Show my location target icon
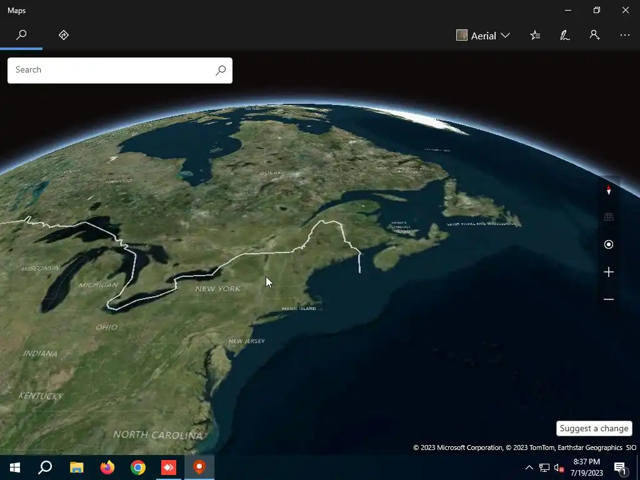Viewport: 640px width, 480px height. click(609, 244)
